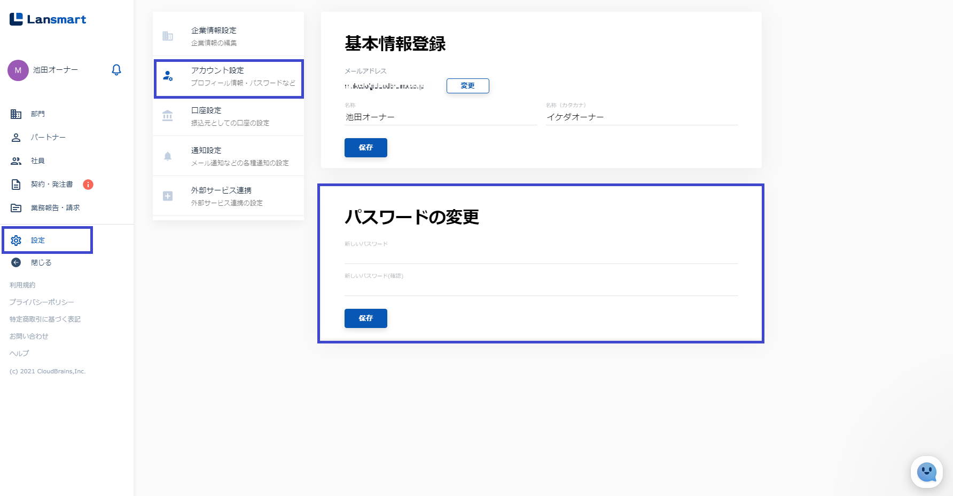This screenshot has width=953, height=496.
Task: Click the notification bell icon
Action: coord(116,70)
